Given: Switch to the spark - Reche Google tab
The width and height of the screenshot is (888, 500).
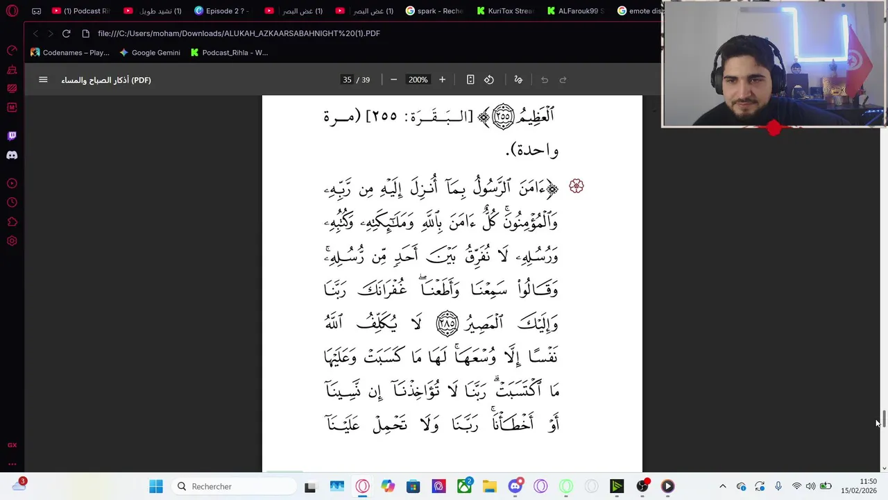Looking at the screenshot, I should 435,11.
